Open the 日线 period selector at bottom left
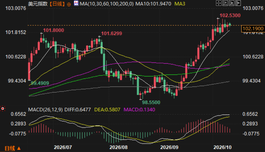265x152 pixels. coord(13,148)
